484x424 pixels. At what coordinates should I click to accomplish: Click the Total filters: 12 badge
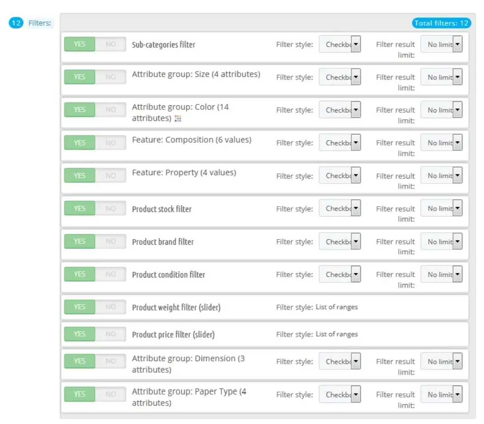click(x=442, y=23)
